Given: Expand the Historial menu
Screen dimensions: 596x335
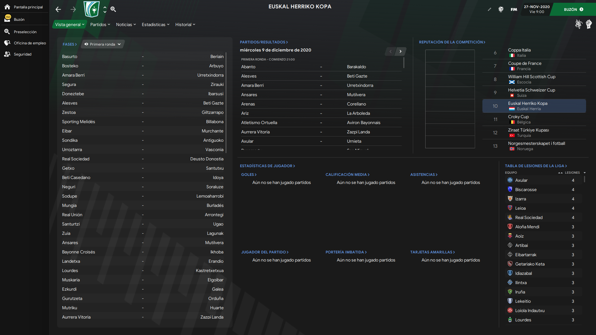Looking at the screenshot, I should pyautogui.click(x=185, y=25).
